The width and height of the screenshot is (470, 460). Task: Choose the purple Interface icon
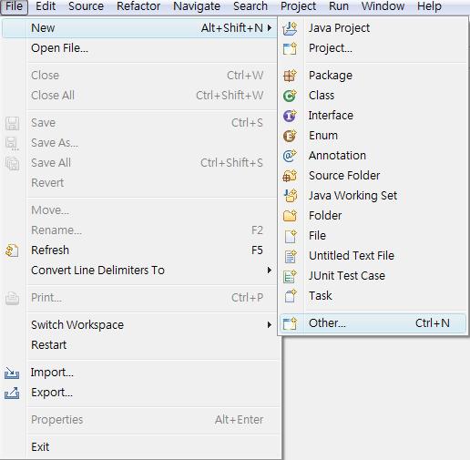pyautogui.click(x=290, y=116)
